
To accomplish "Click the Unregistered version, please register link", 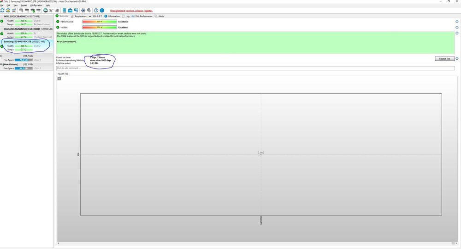I will [x=131, y=11].
